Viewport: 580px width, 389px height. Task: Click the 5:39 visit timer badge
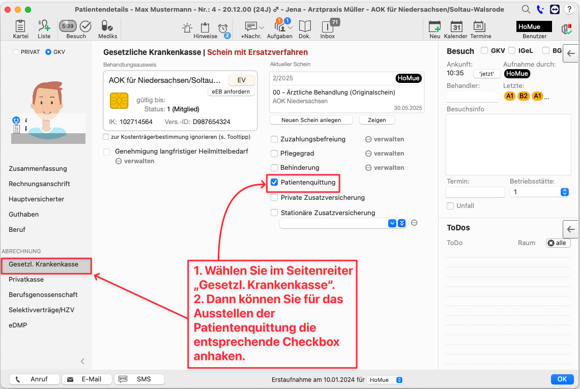[68, 26]
